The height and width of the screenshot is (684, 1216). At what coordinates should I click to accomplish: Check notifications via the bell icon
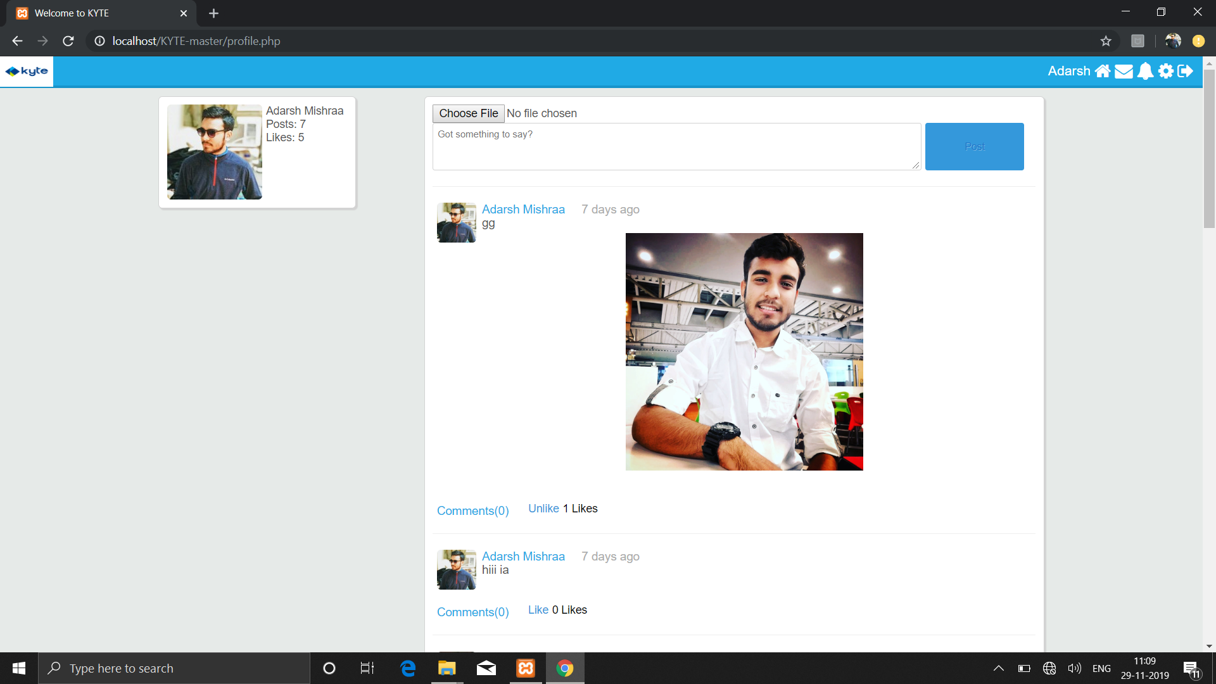pyautogui.click(x=1145, y=71)
